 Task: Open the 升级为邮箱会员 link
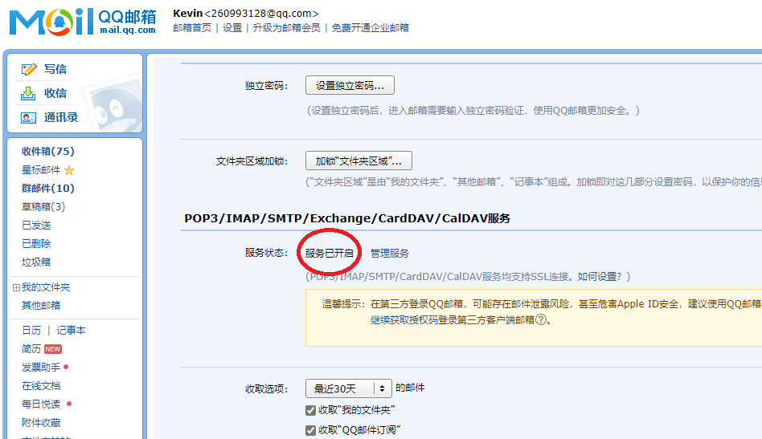285,27
